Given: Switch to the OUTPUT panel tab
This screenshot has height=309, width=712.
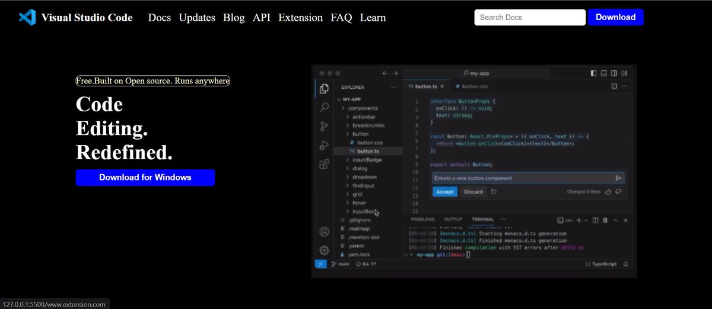Looking at the screenshot, I should pos(453,220).
